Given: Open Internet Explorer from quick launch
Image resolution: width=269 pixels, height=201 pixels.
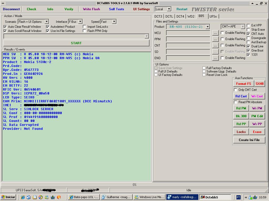Looking at the screenshot, I should pos(23,197).
